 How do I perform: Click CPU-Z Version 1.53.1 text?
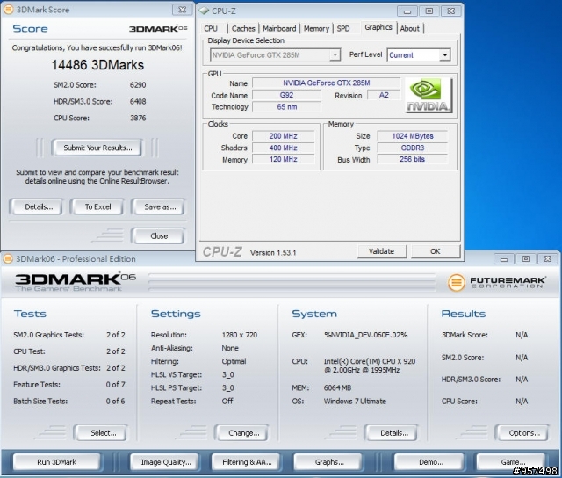click(x=273, y=253)
